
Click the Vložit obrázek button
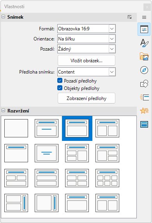[x=87, y=61]
